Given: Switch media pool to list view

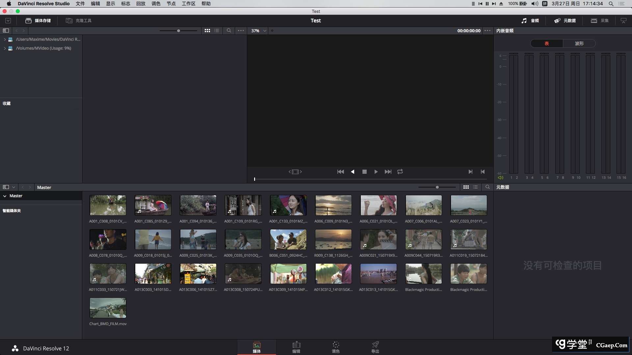Looking at the screenshot, I should point(475,187).
